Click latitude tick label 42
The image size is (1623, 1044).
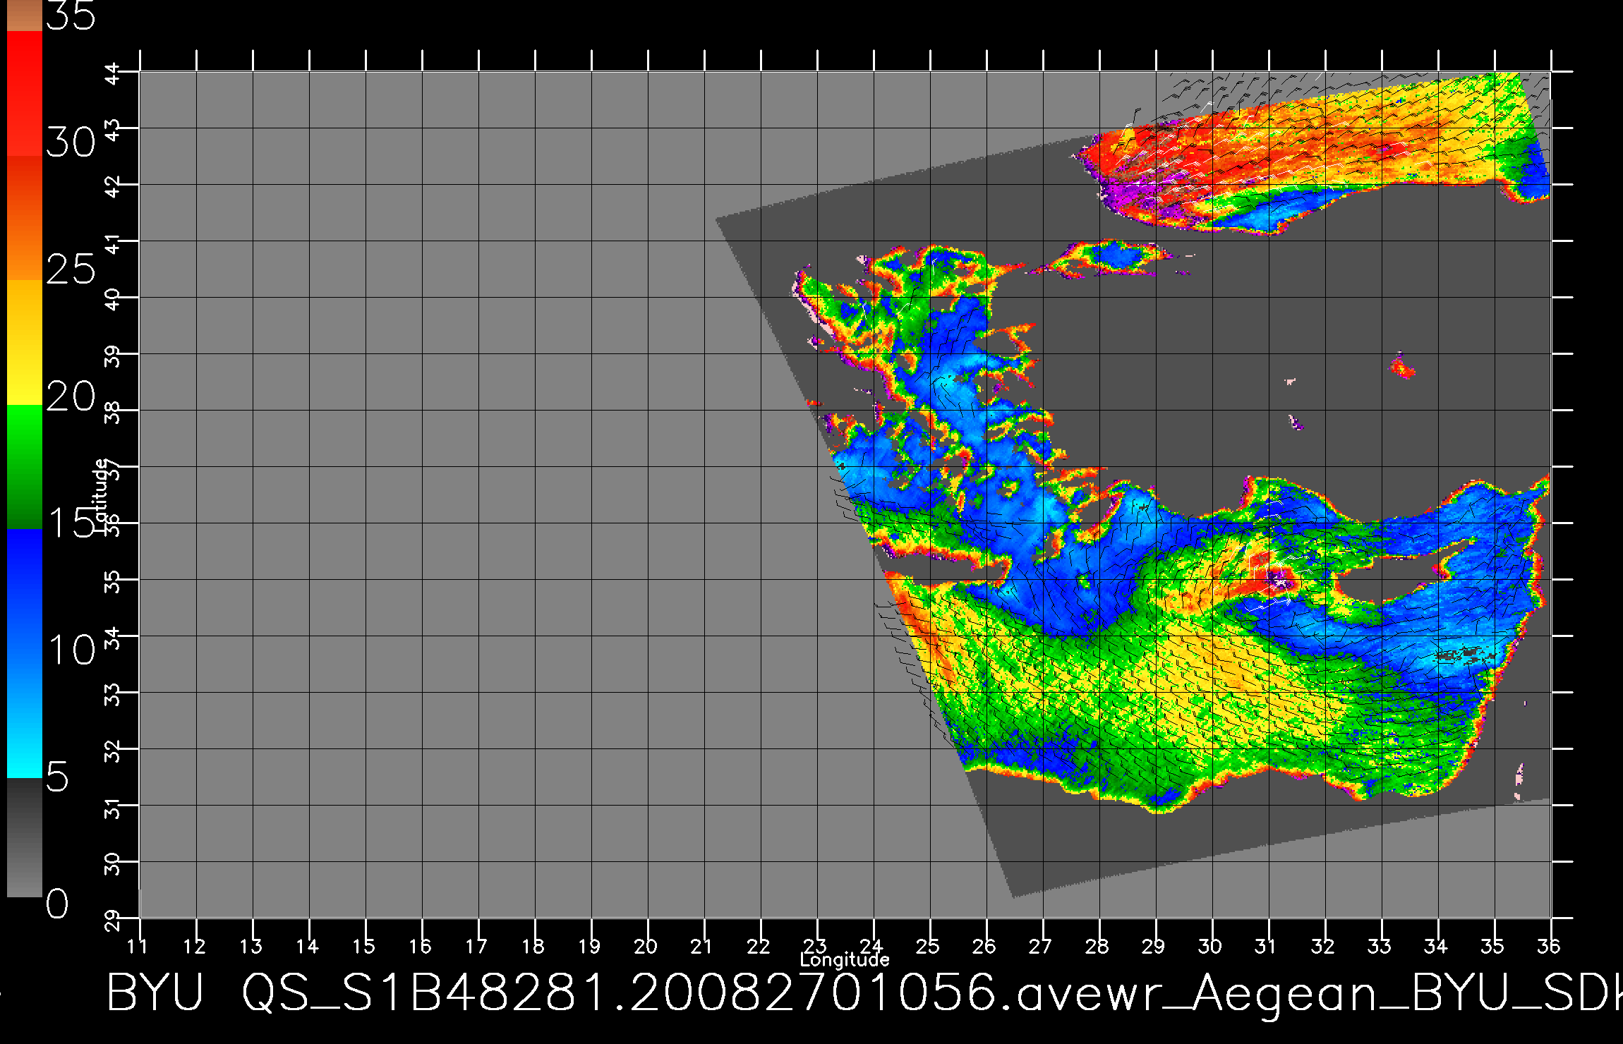coord(113,188)
